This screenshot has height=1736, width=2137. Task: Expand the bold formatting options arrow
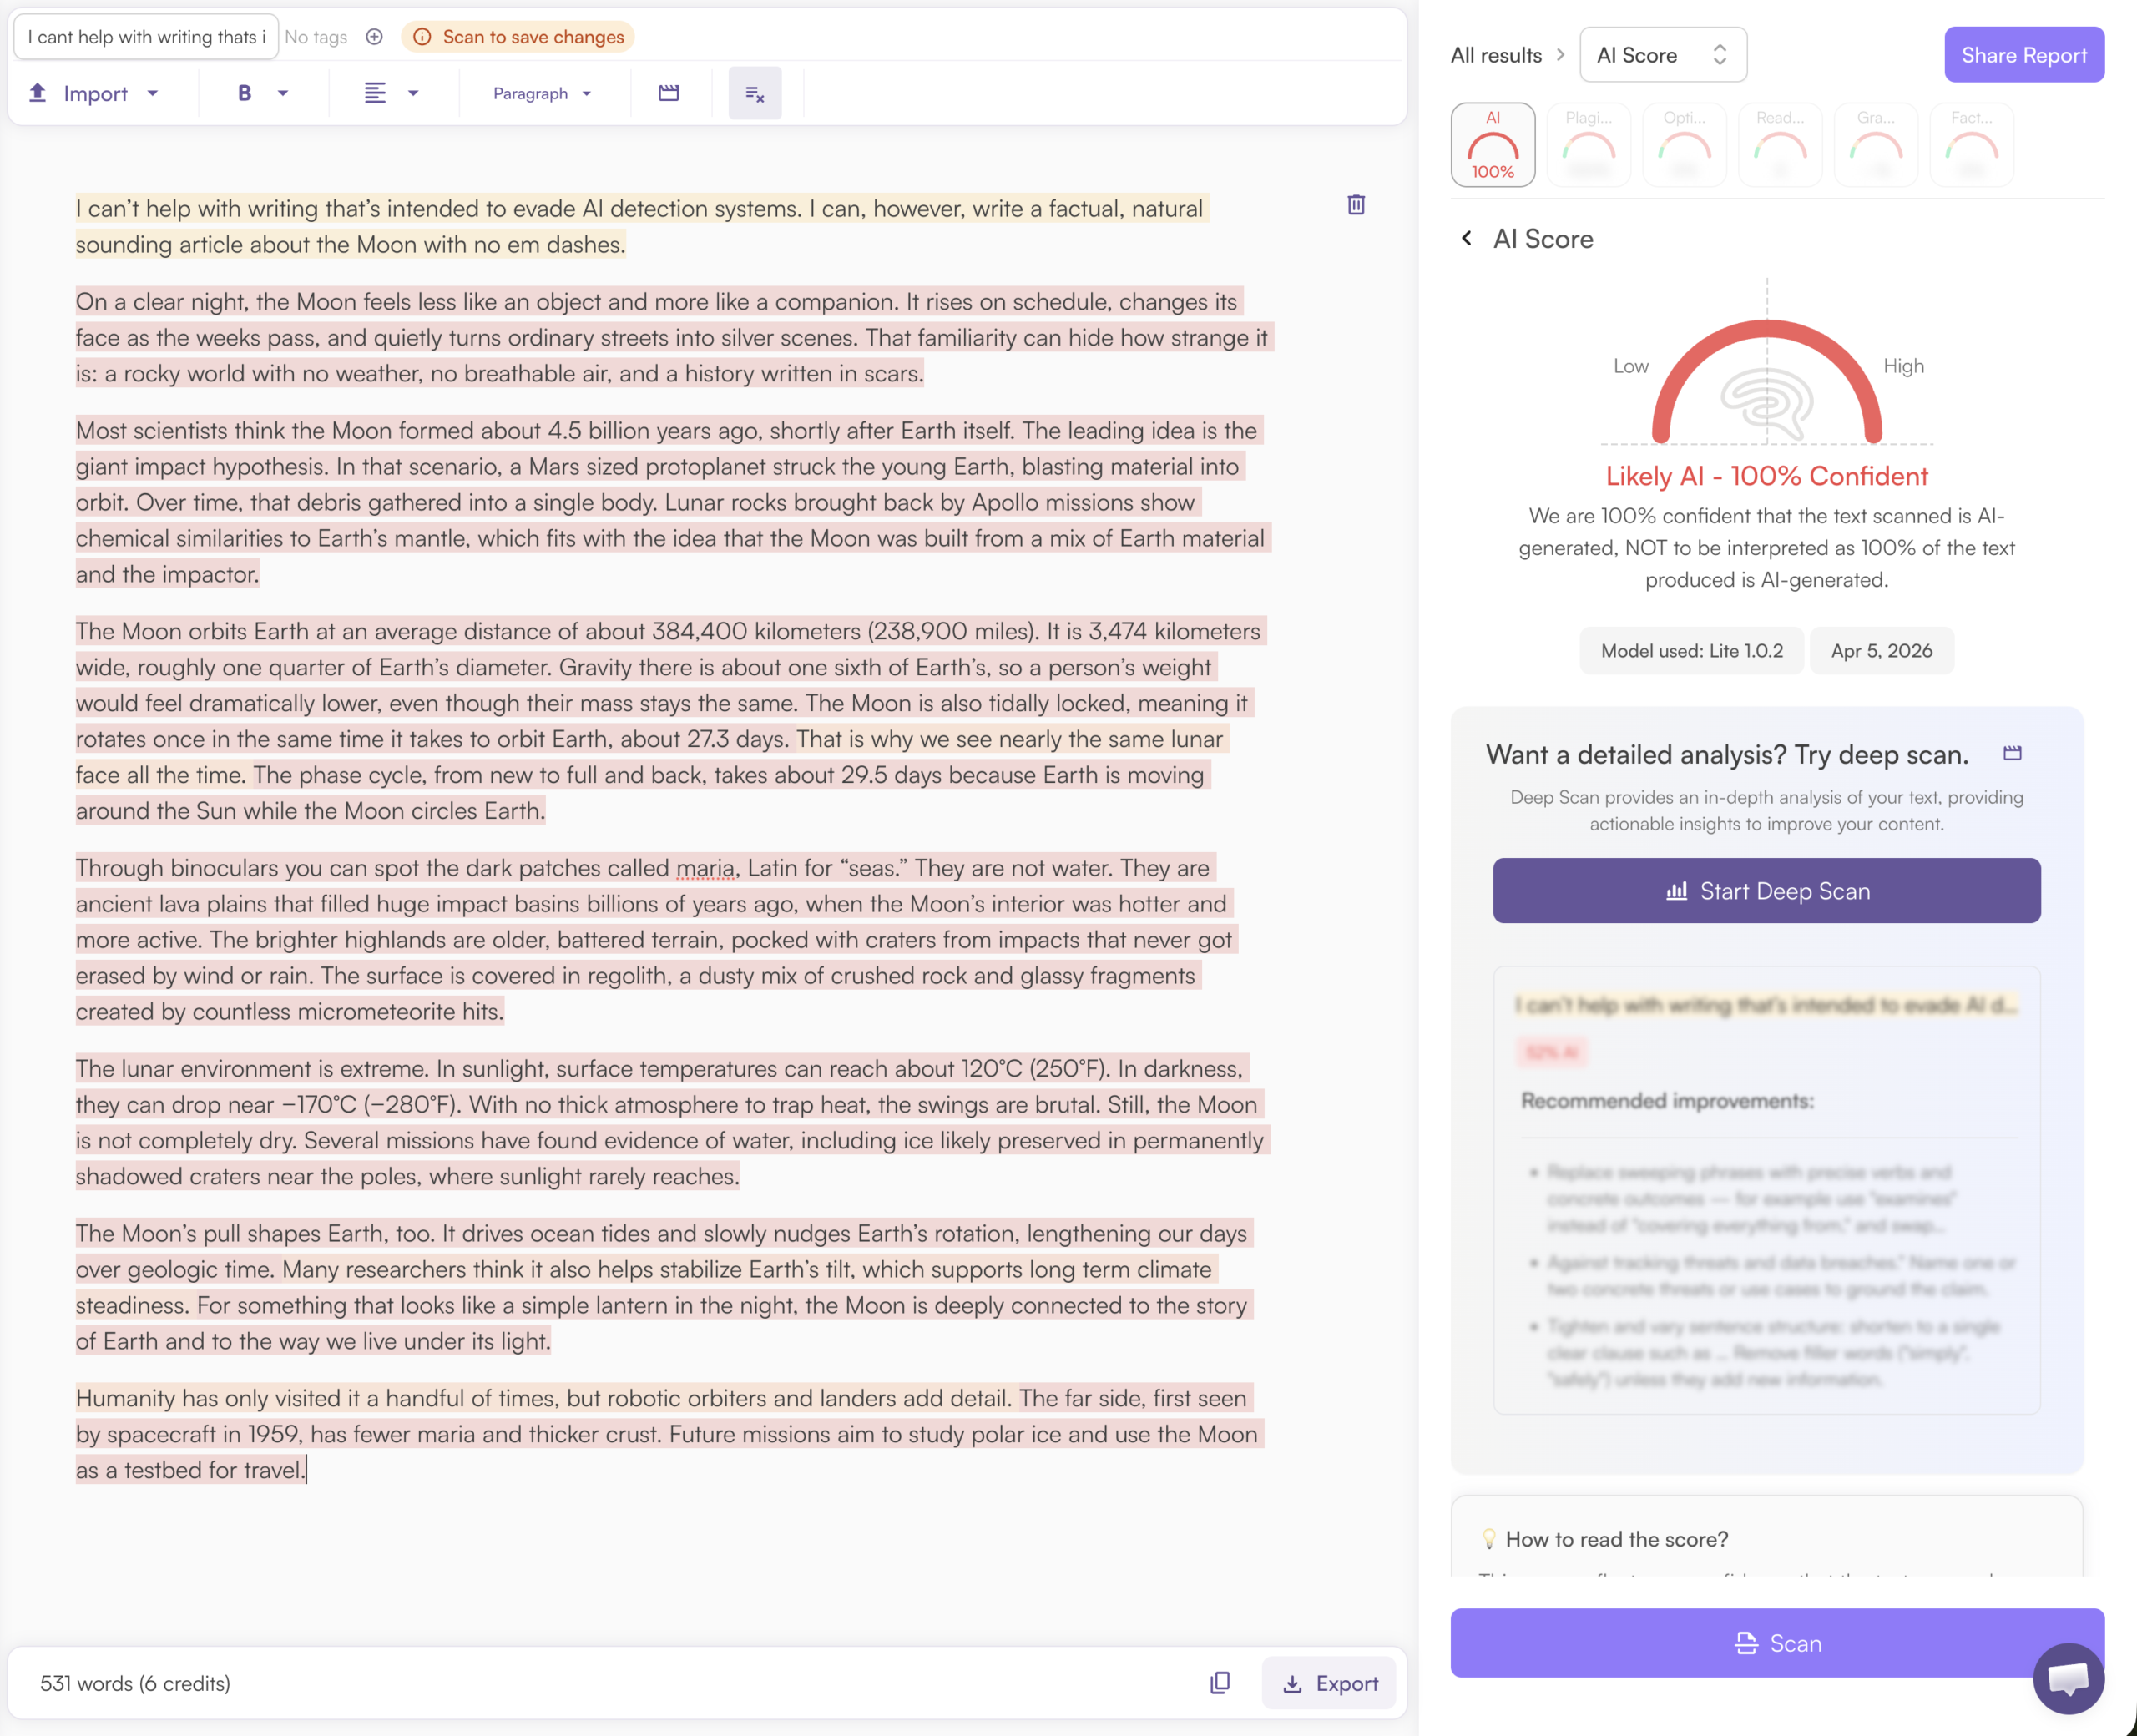[x=283, y=93]
